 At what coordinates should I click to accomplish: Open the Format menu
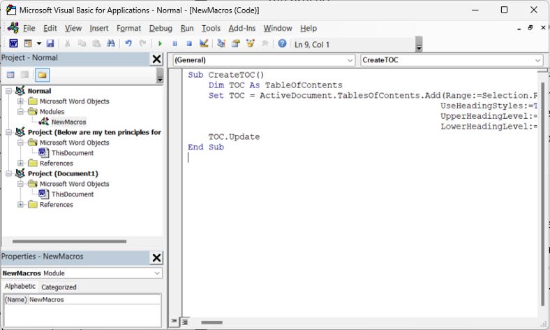tap(128, 28)
